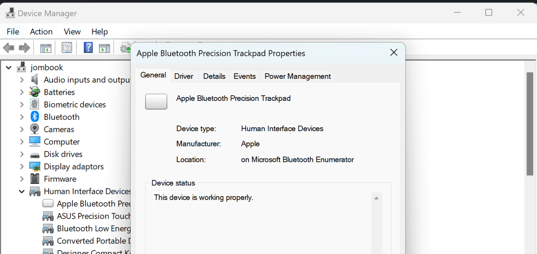This screenshot has width=537, height=254.
Task: Open the Power Management tab
Action: (297, 76)
